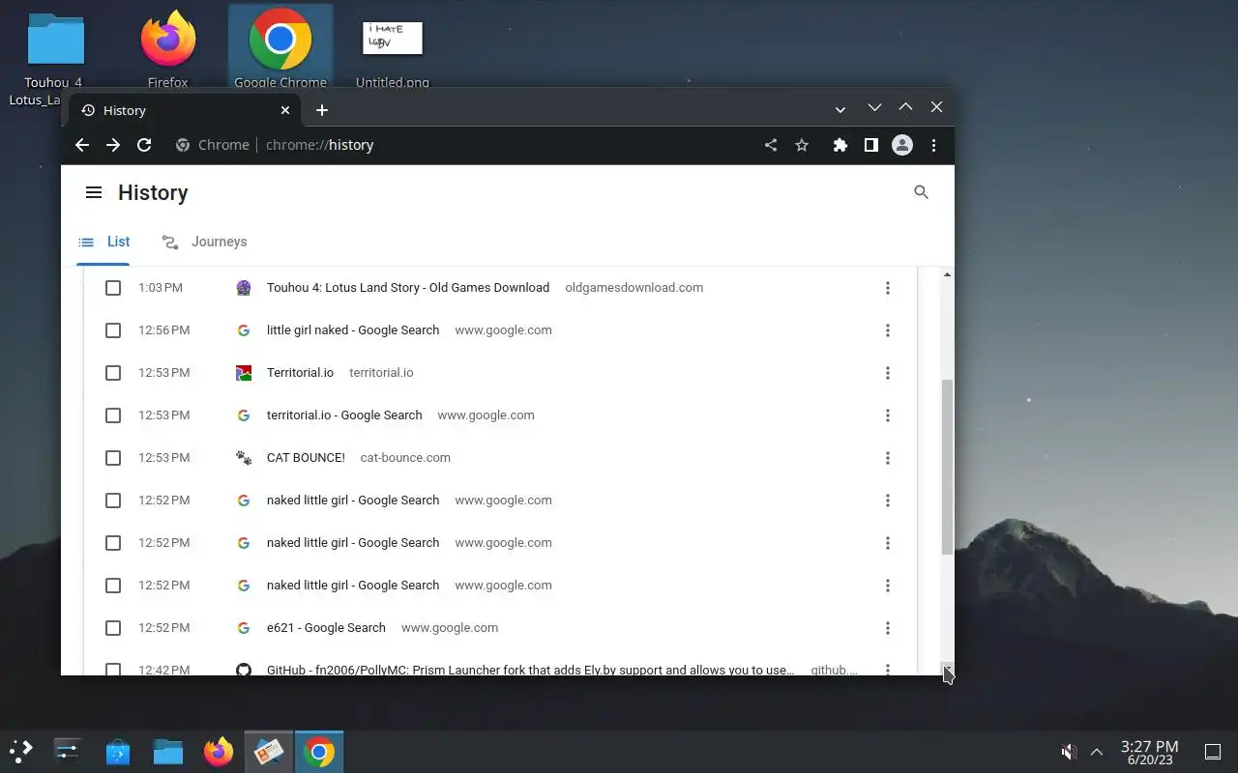
Task: Open the 12:56 PM row's actions menu
Action: pos(888,330)
